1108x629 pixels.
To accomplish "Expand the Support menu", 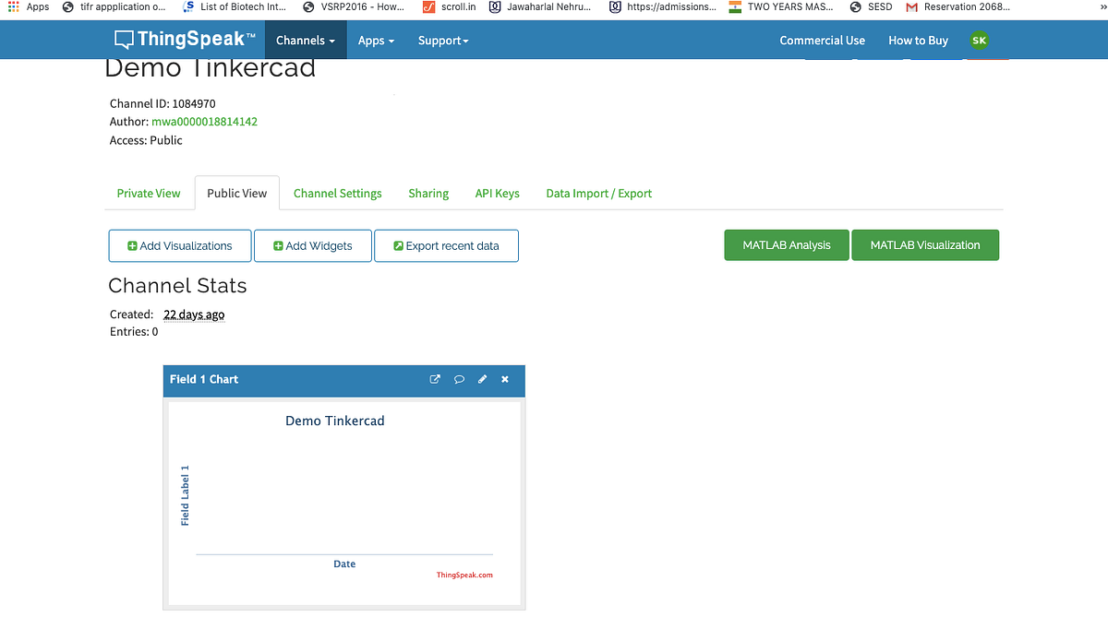I will click(x=442, y=40).
